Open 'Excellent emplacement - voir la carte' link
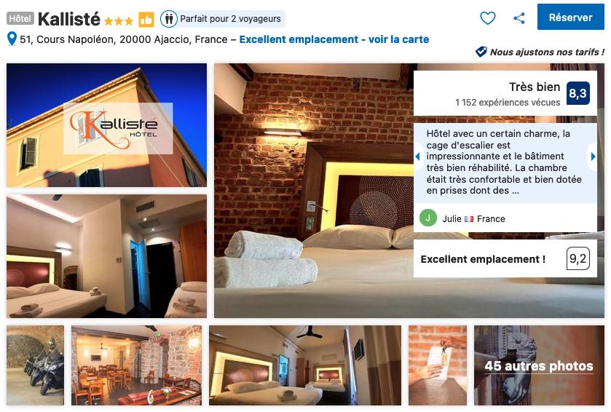Image resolution: width=611 pixels, height=412 pixels. [x=334, y=39]
